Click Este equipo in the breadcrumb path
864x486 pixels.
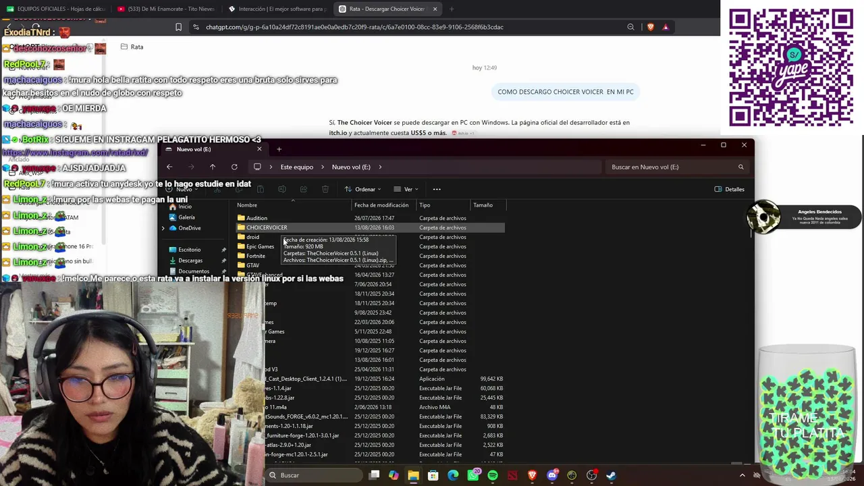click(297, 167)
